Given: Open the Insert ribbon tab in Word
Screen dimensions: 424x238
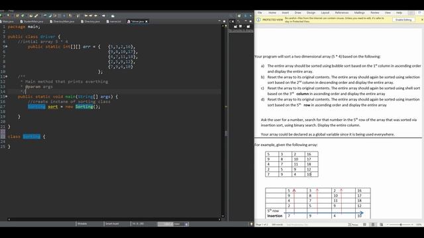Looking at the screenshot, I should (286, 13).
